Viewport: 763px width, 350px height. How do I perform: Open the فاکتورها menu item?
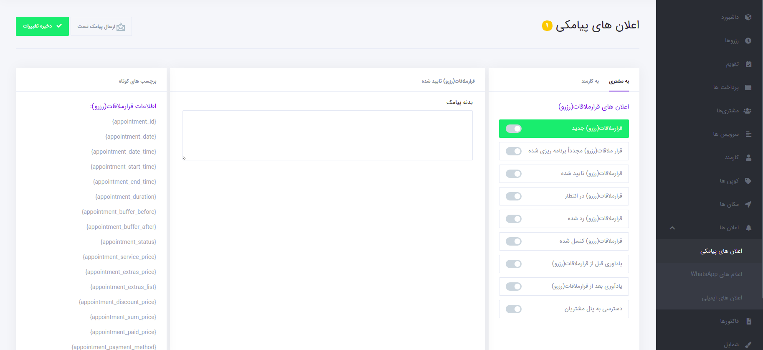709,321
